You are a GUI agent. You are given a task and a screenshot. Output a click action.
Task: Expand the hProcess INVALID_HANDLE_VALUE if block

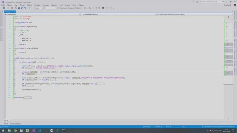14,68
